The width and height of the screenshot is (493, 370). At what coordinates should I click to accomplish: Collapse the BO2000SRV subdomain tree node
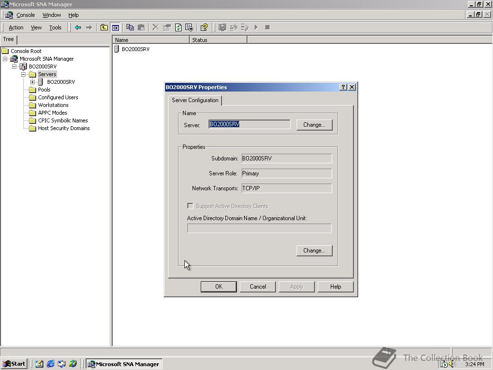coord(14,66)
